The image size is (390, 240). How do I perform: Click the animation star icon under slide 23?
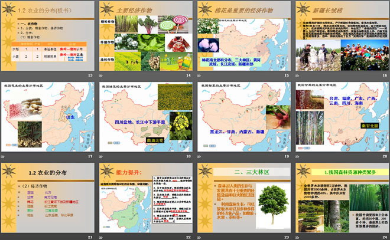click(x=199, y=238)
